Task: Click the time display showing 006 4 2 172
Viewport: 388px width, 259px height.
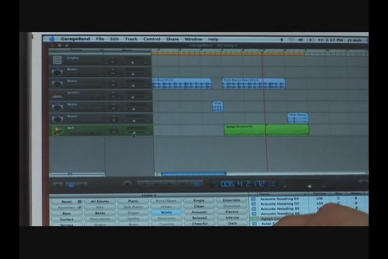Action: (242, 184)
